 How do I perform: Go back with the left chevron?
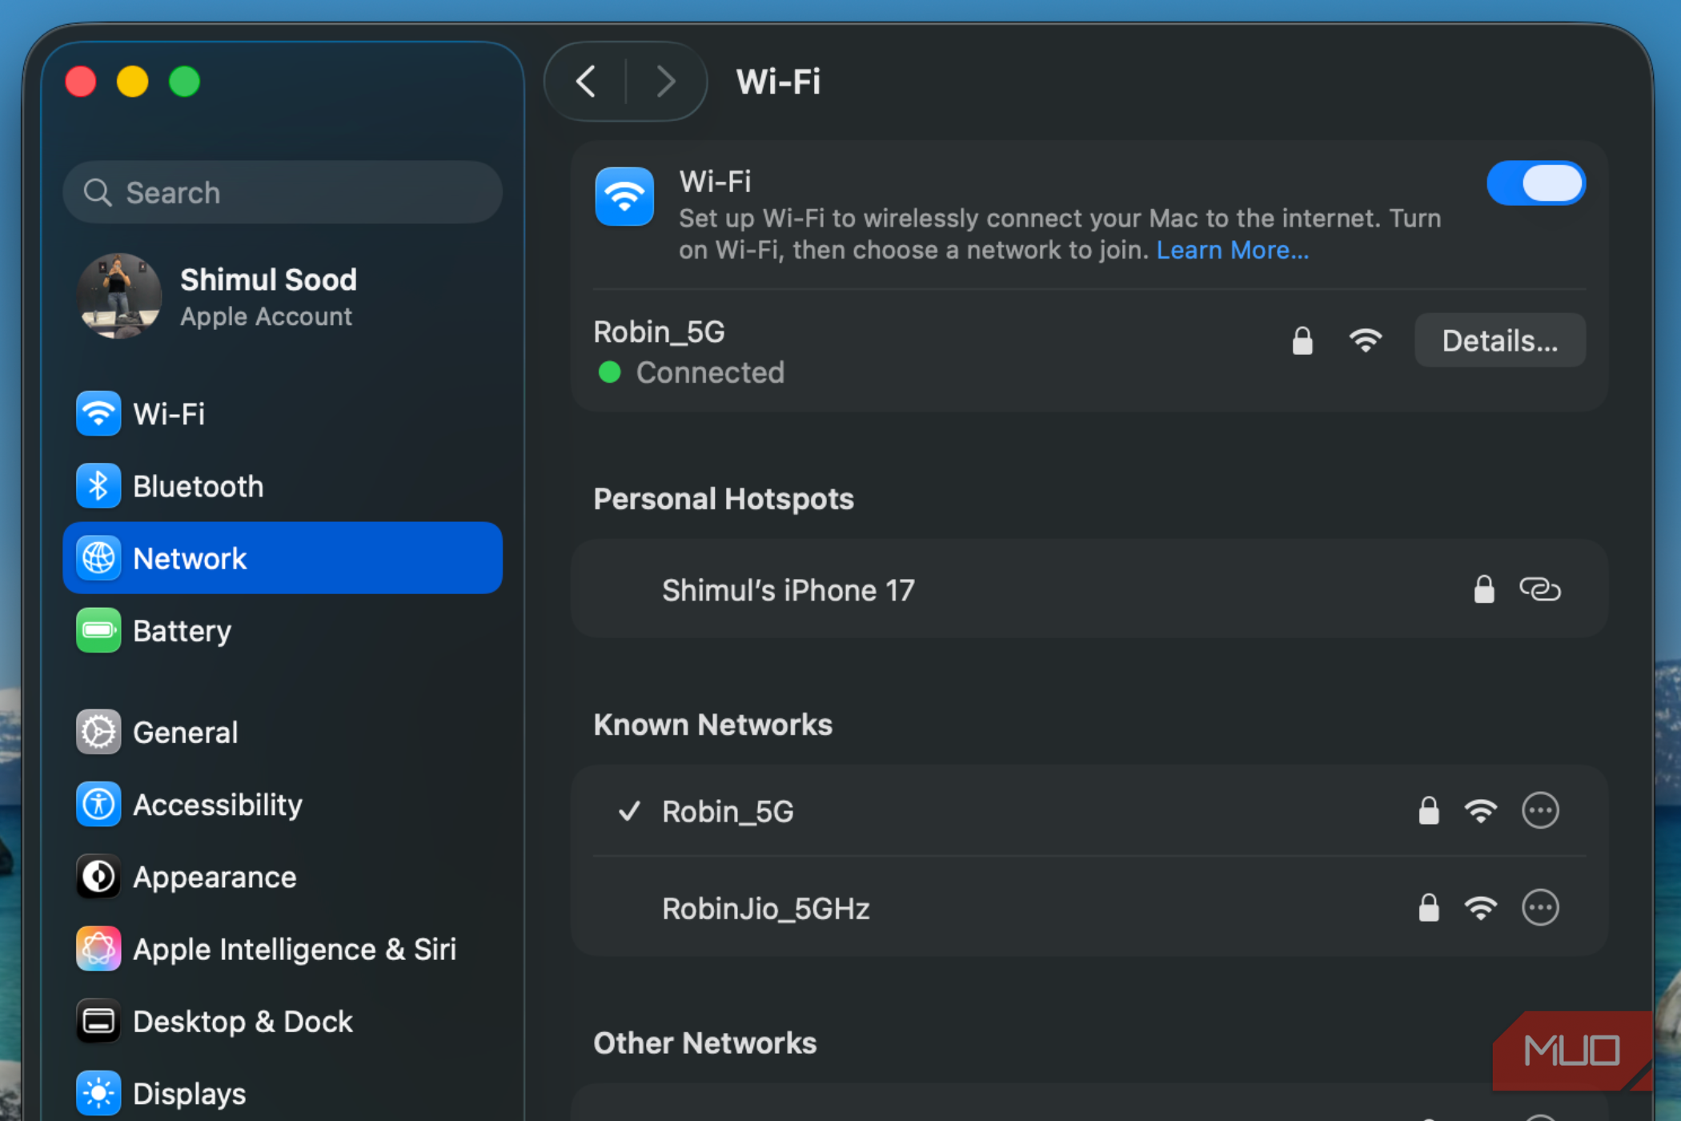click(586, 82)
